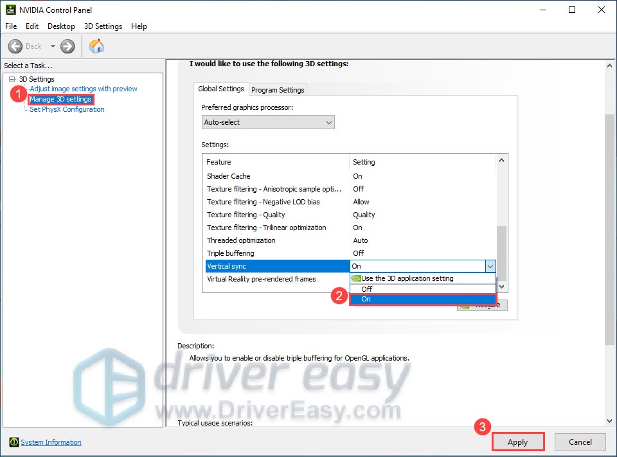The height and width of the screenshot is (457, 617).
Task: Open the Desktop menu
Action: coord(62,26)
